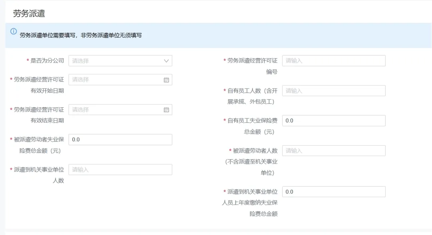Click the chevron arrow in 是否为分公司 selector
The width and height of the screenshot is (432, 235).
point(166,61)
